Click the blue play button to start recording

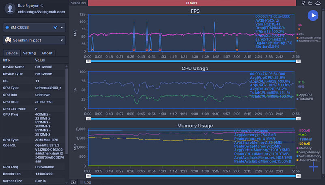(x=312, y=15)
